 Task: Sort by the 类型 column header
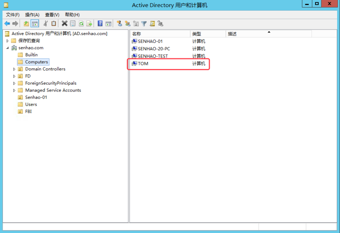[208, 34]
